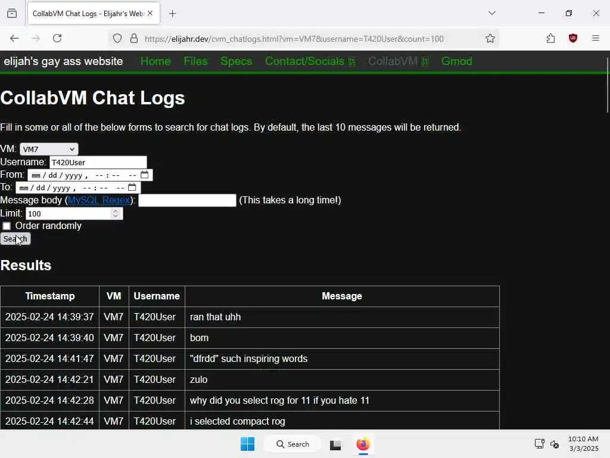Open the network status tray icon

point(540,444)
